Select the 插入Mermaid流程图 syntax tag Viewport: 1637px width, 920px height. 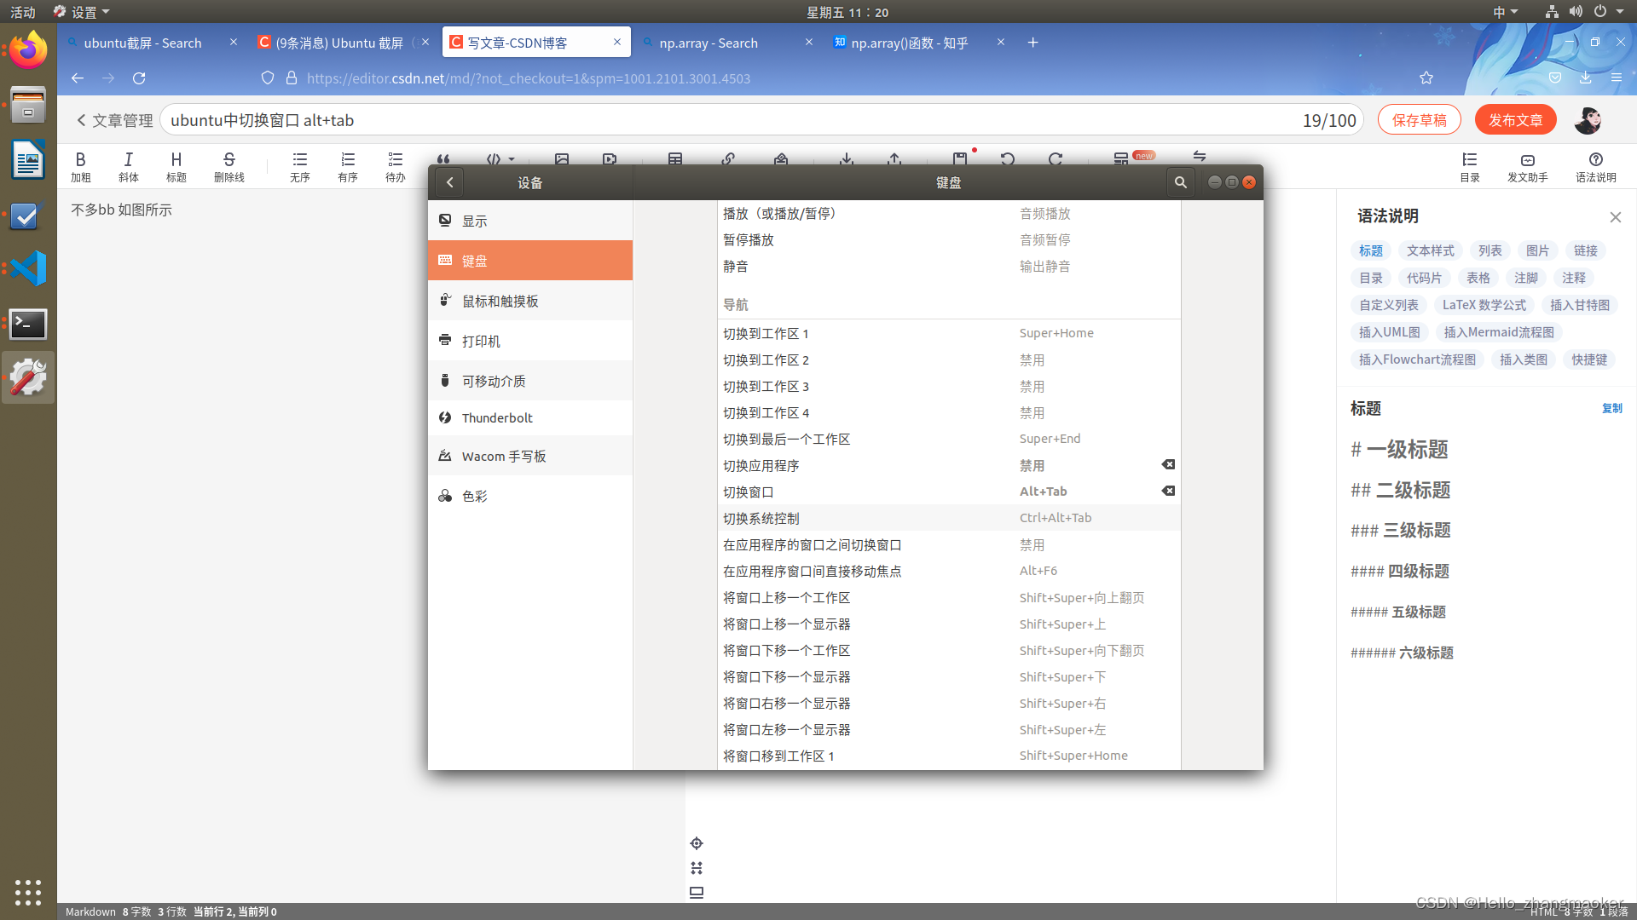pos(1499,332)
